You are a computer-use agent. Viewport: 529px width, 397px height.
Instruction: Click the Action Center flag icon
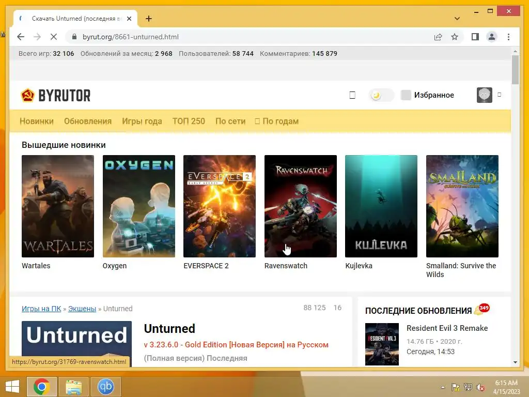point(455,387)
